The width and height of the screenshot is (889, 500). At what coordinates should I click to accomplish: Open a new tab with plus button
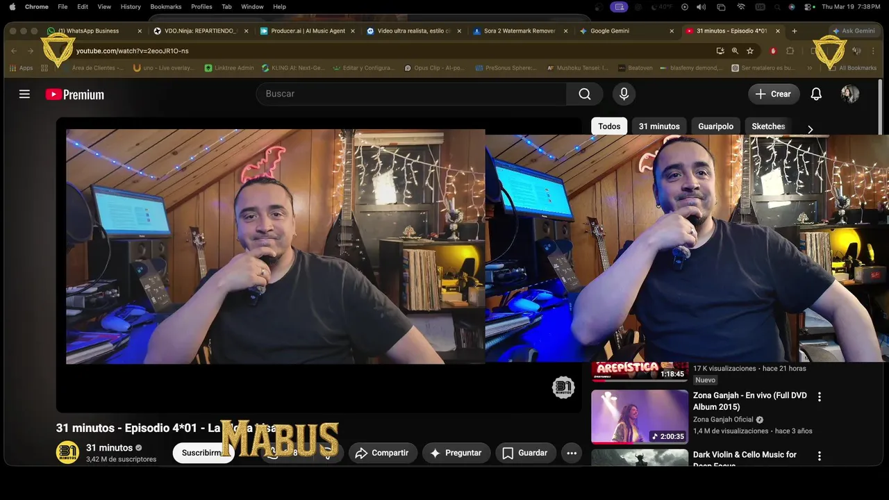coord(795,31)
